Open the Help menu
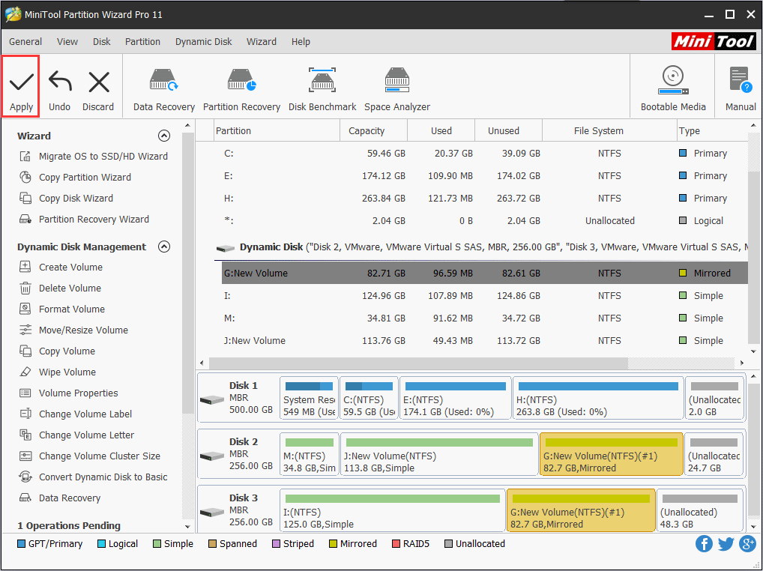 tap(301, 42)
